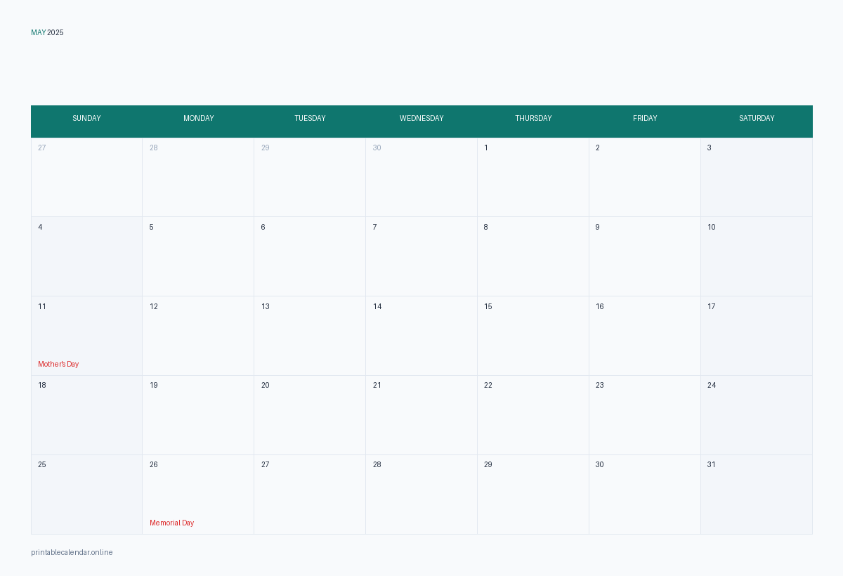This screenshot has width=843, height=576.
Task: Choose date 4 under Sunday
Action: click(x=40, y=228)
